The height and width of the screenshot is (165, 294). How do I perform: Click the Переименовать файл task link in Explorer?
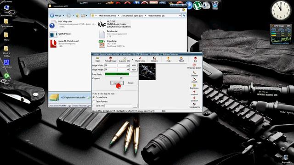point(73,98)
